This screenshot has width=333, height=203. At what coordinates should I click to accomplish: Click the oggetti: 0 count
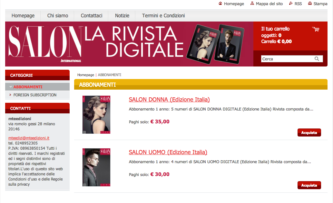pyautogui.click(x=271, y=35)
